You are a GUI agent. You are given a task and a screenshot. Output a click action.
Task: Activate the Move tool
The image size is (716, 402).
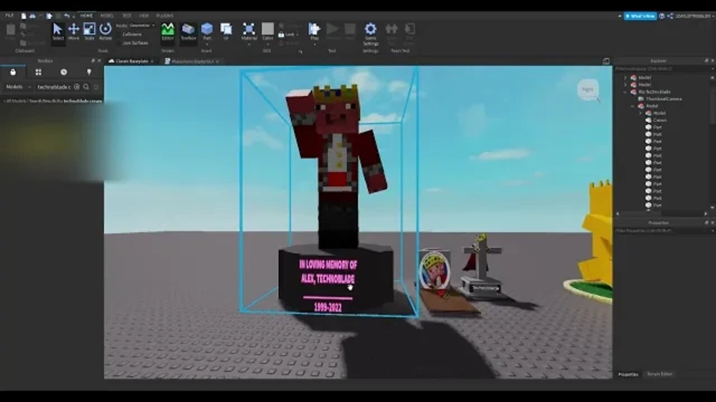(74, 31)
